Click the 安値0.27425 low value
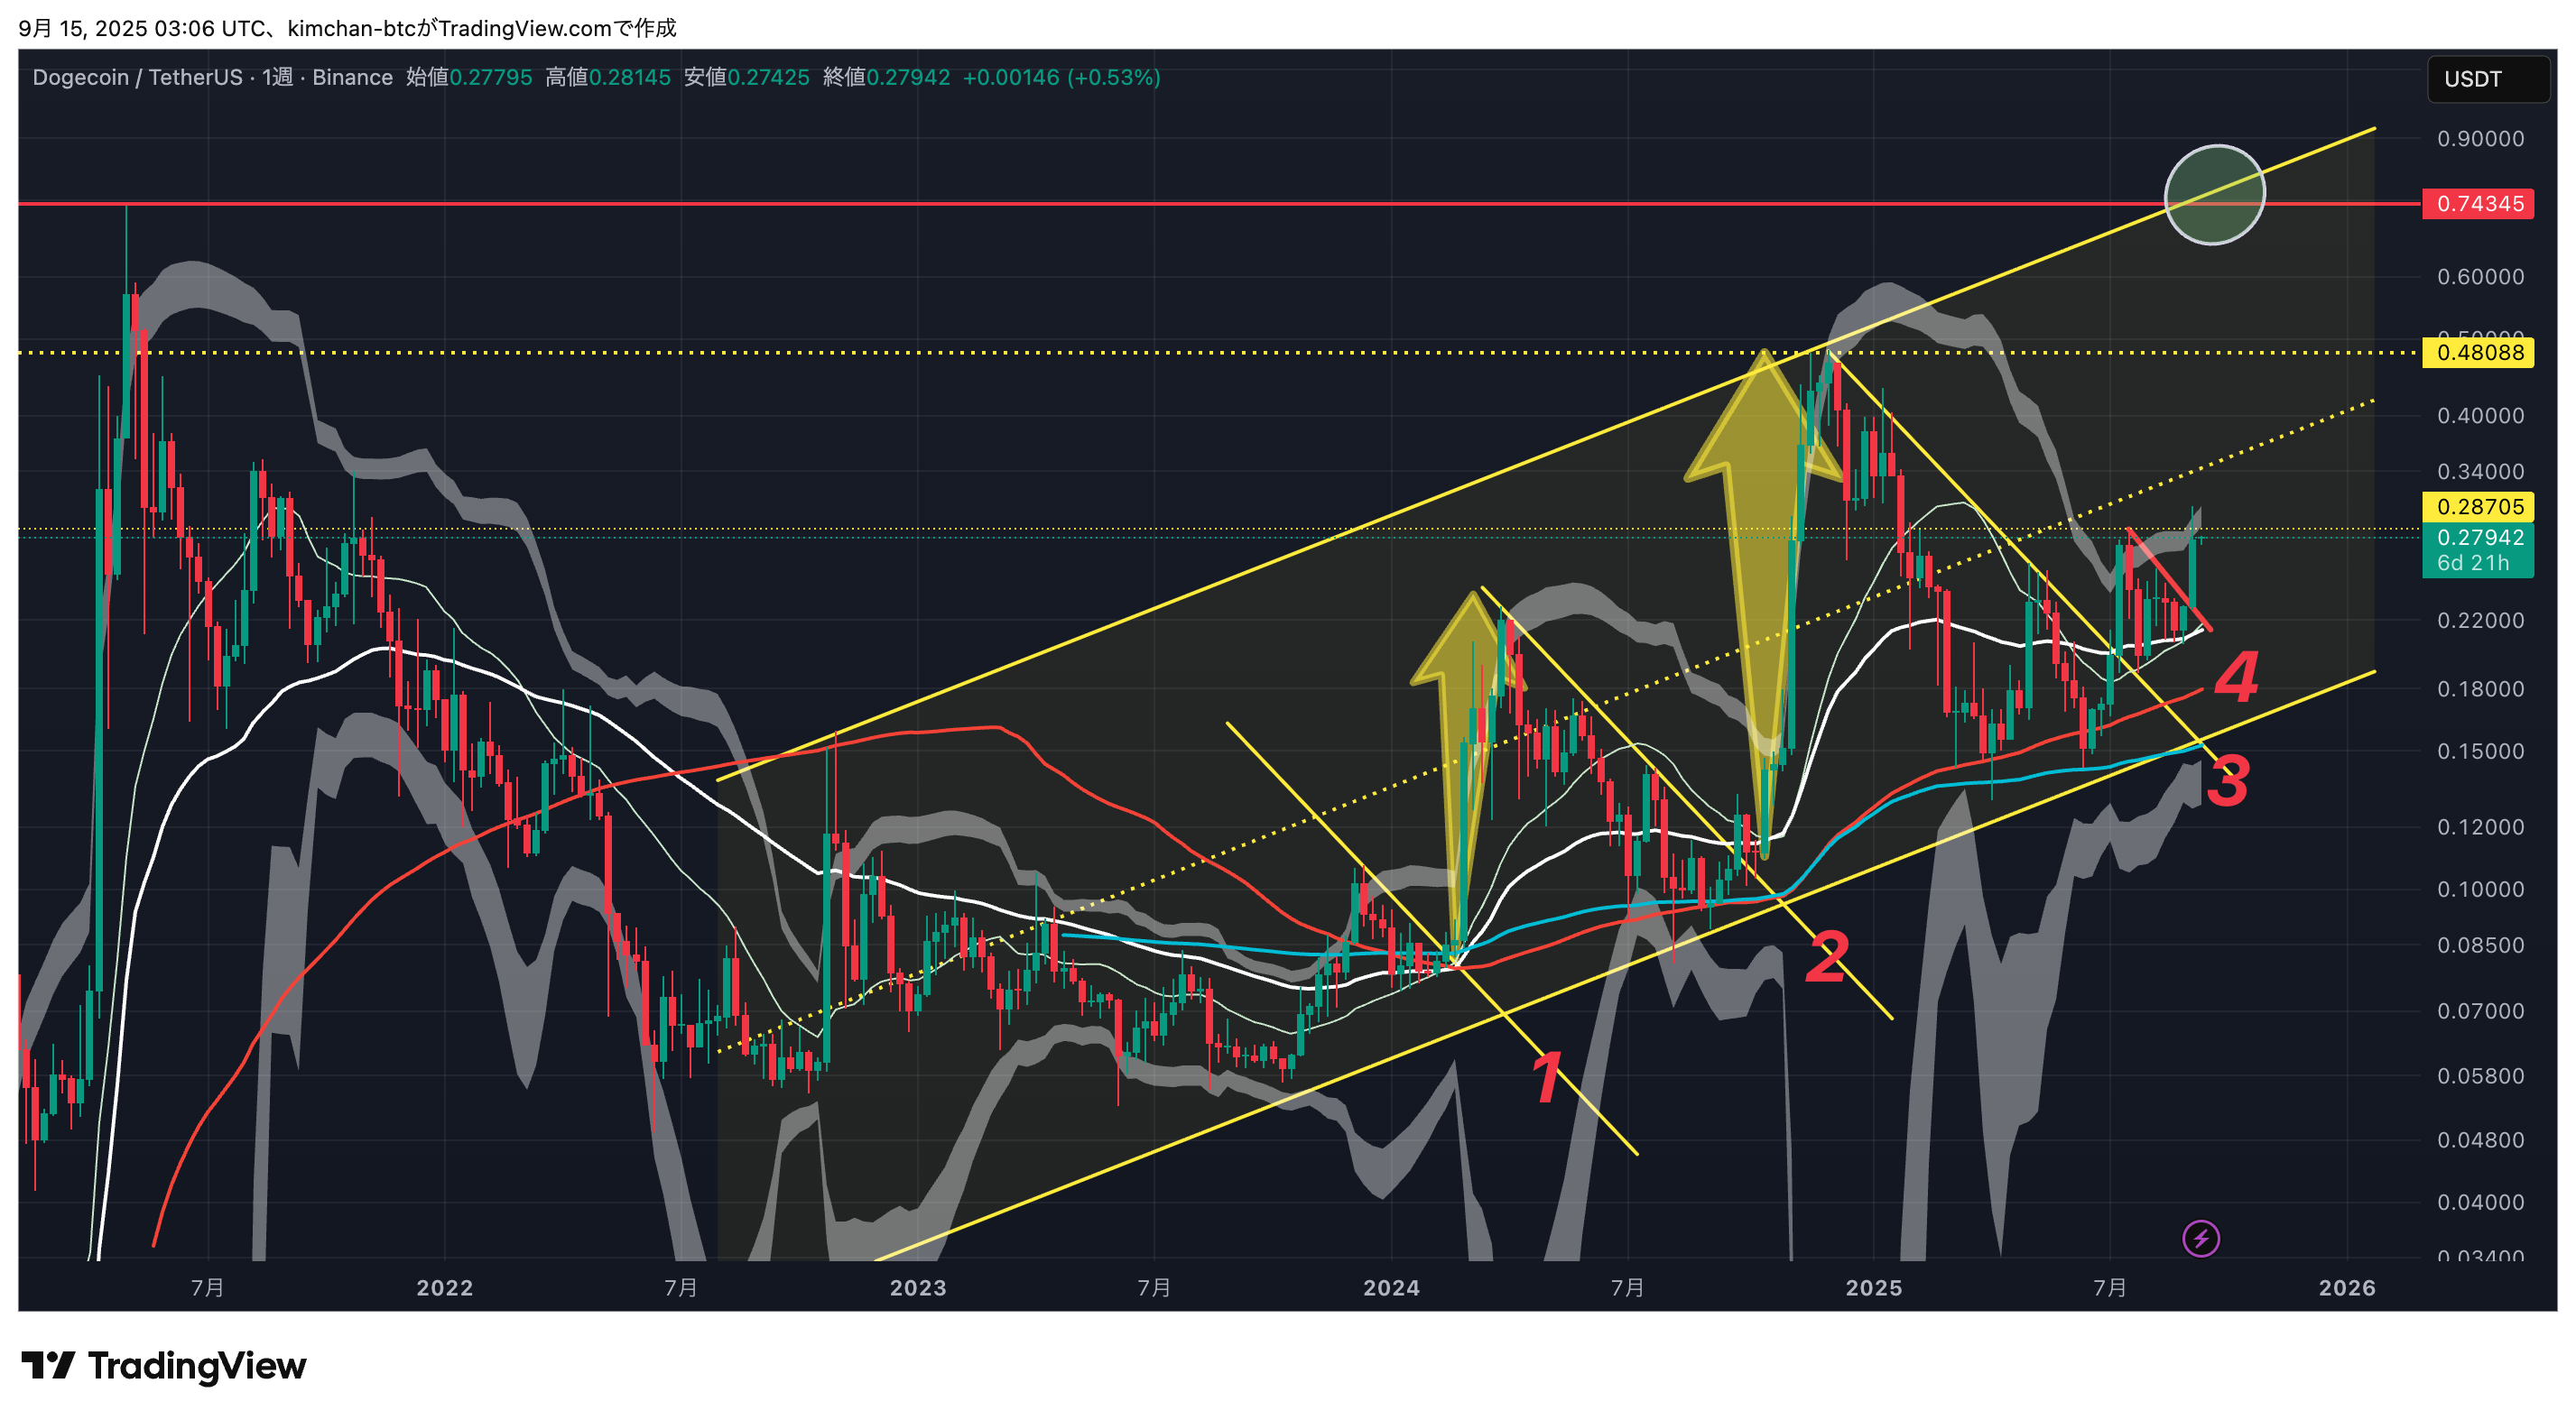 [x=746, y=78]
